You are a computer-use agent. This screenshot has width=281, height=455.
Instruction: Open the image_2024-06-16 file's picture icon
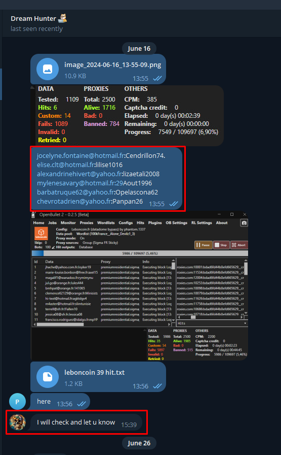48,69
